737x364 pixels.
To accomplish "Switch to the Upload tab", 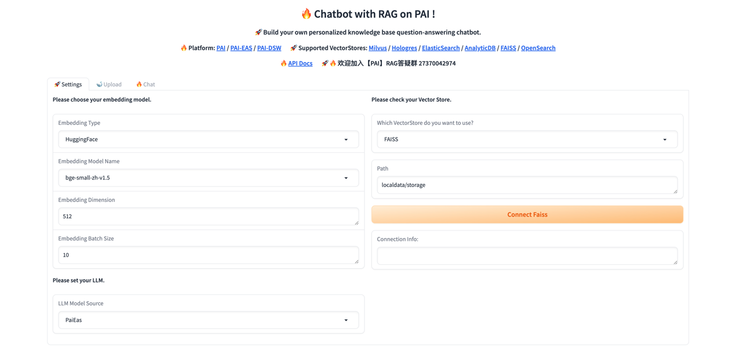I will (111, 84).
